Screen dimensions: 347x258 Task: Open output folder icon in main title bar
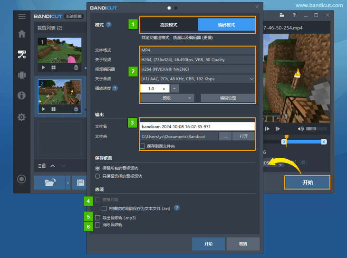[282, 15]
